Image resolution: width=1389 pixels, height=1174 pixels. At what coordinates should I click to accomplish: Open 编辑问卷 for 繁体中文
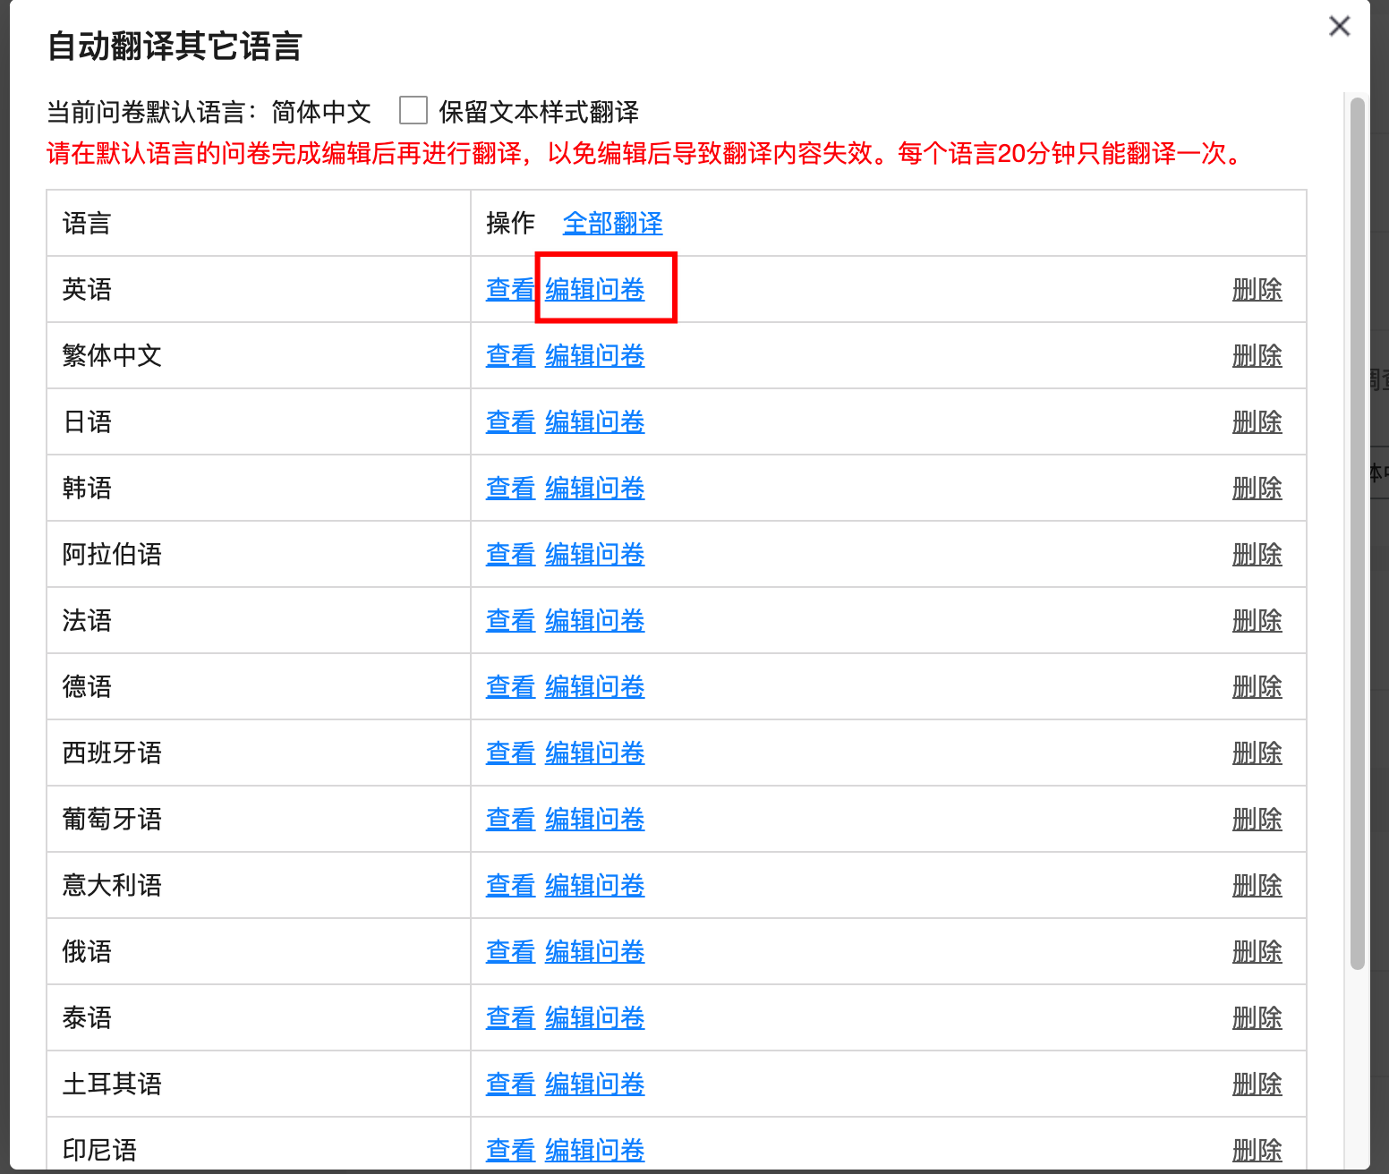595,355
